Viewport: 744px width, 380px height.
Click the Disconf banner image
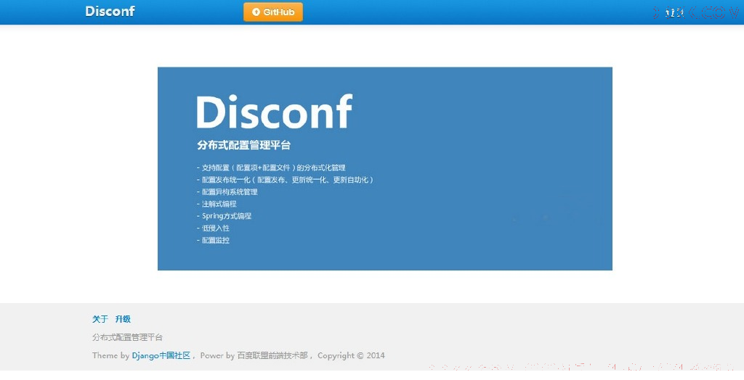385,169
